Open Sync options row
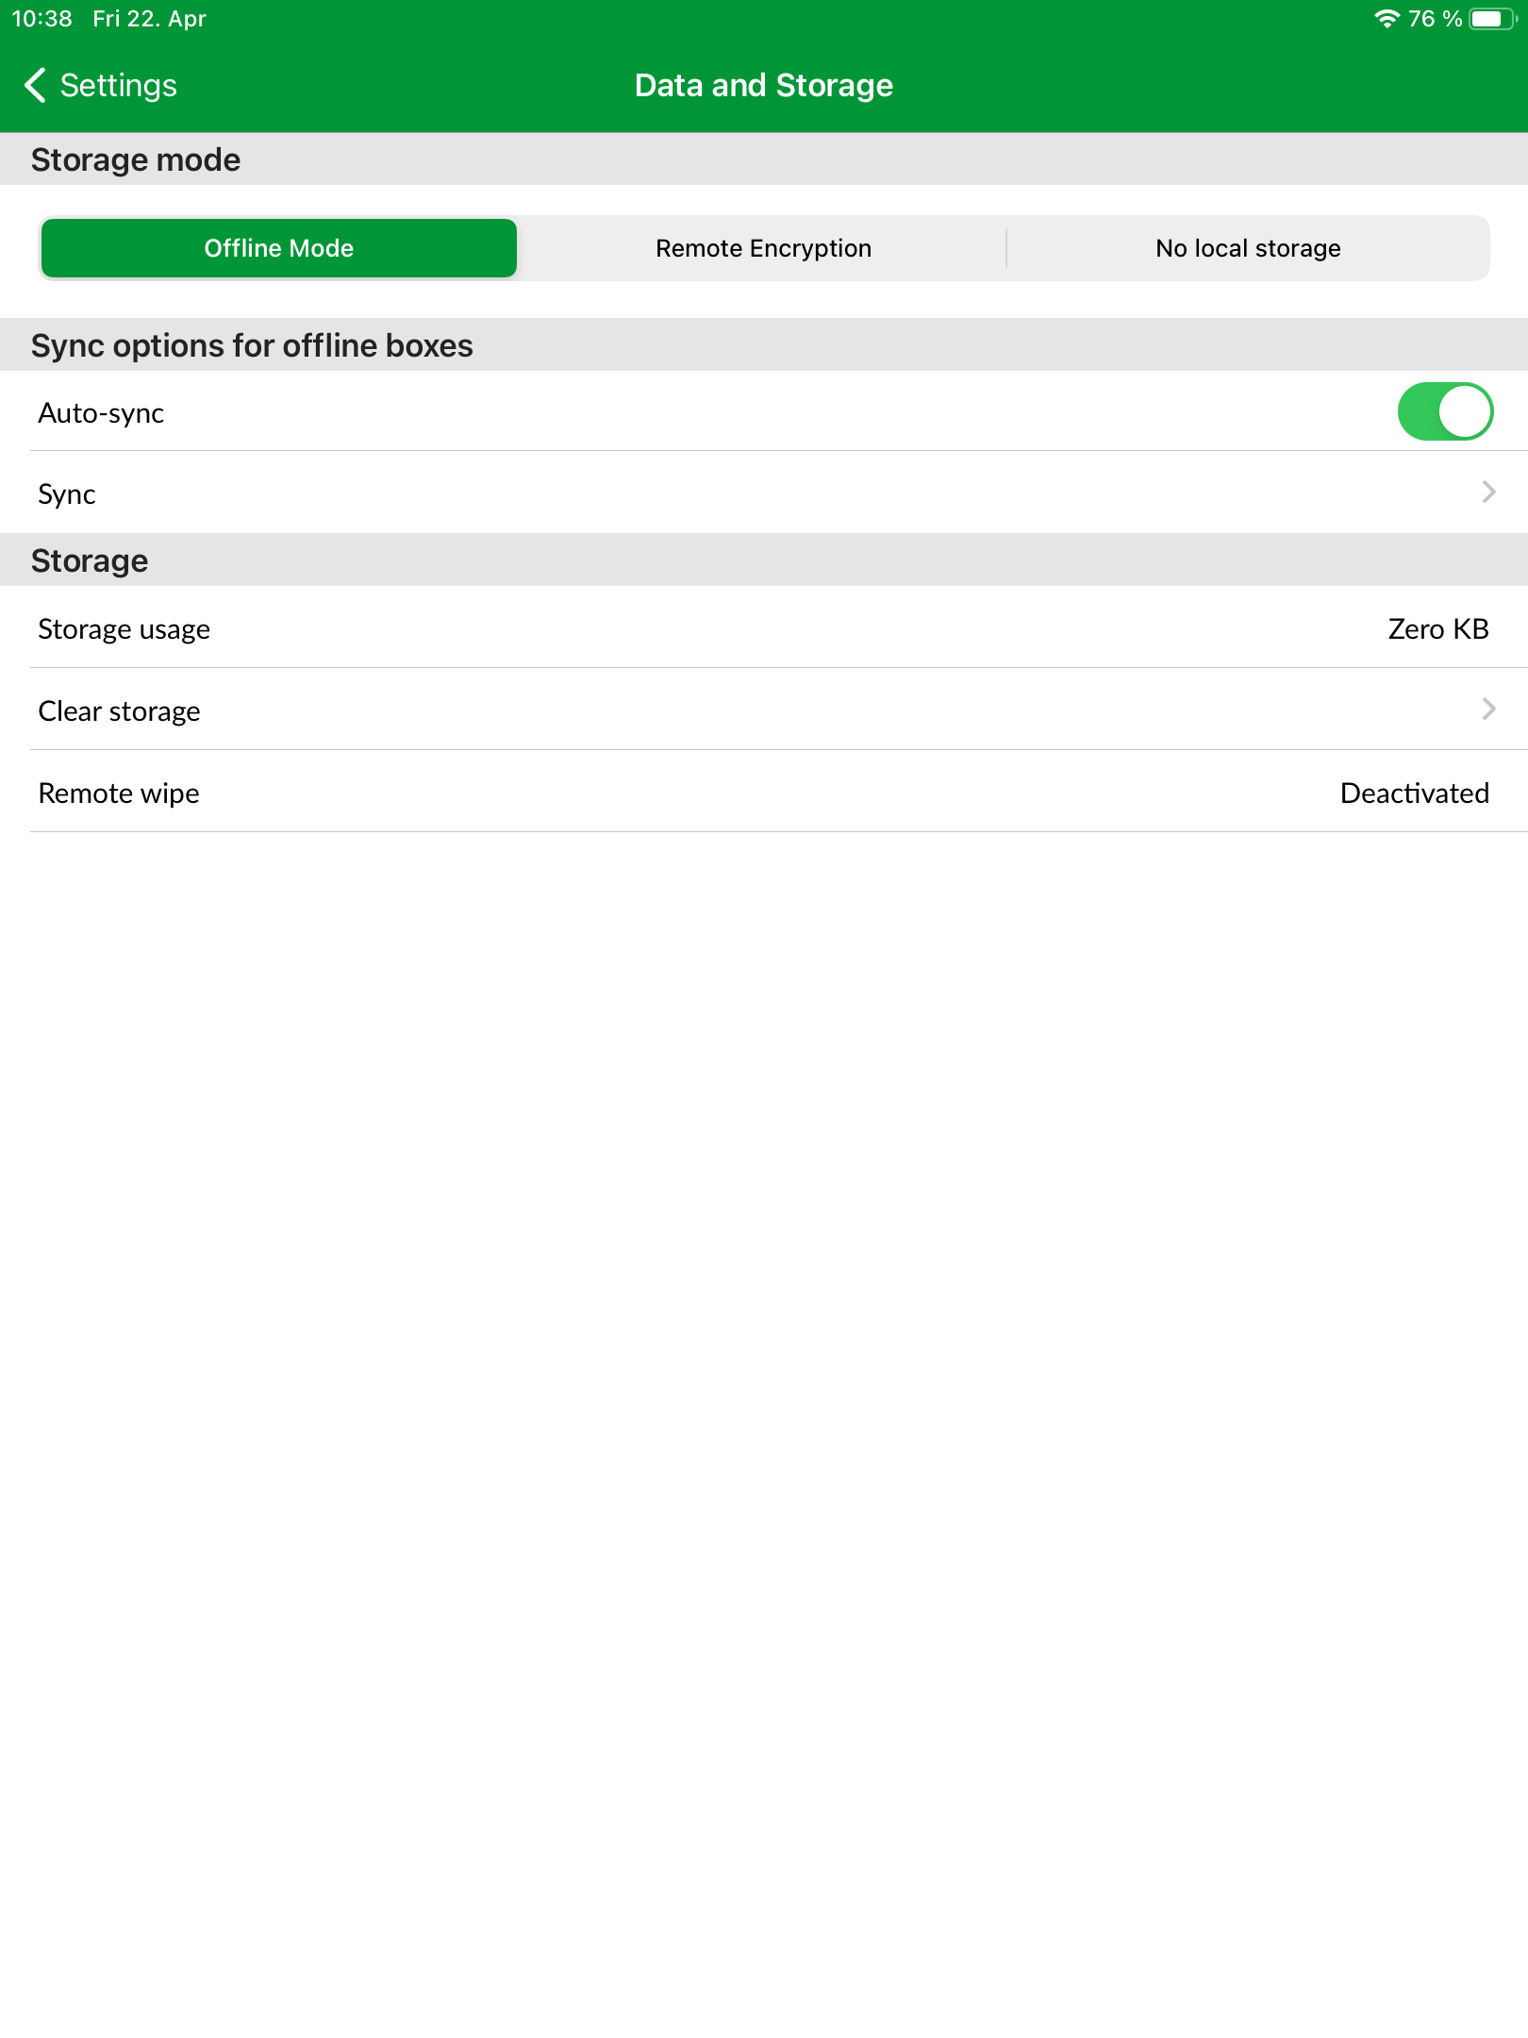This screenshot has width=1528, height=2038. 764,493
